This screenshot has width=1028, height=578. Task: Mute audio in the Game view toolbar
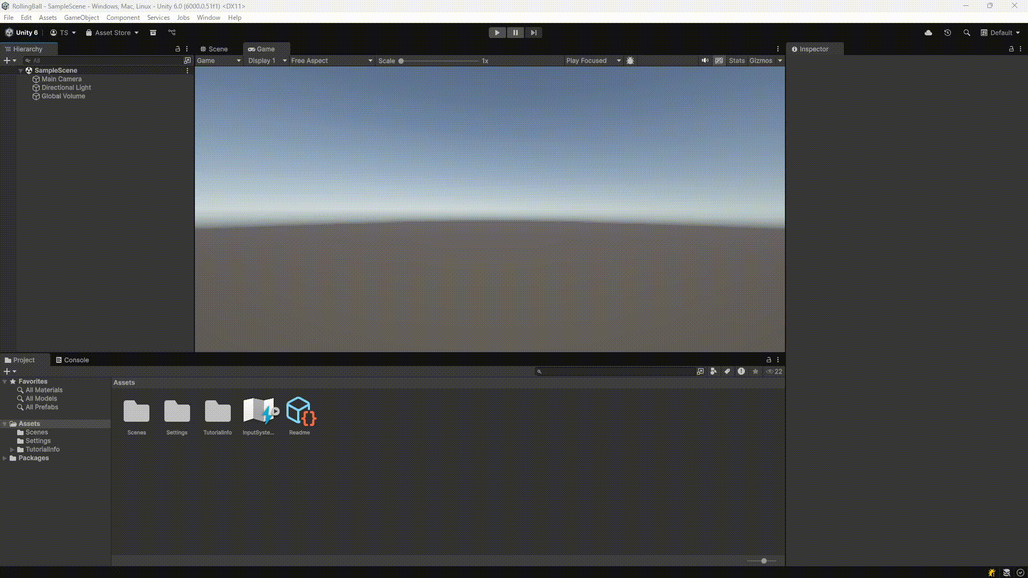pyautogui.click(x=705, y=60)
